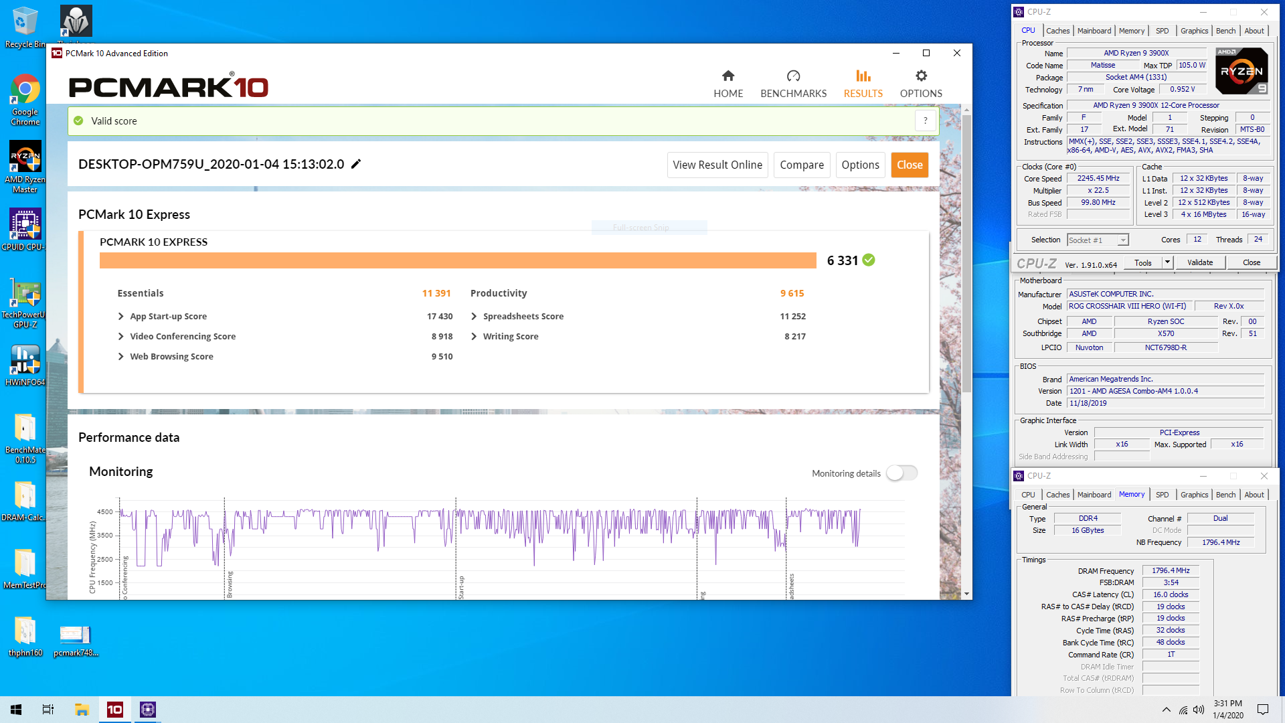Viewport: 1285px width, 723px height.
Task: Open the notification center icon
Action: [x=1263, y=710]
